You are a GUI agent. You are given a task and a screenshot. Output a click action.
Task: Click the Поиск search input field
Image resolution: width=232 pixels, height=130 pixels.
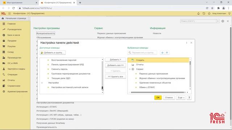pyautogui.click(x=198, y=21)
